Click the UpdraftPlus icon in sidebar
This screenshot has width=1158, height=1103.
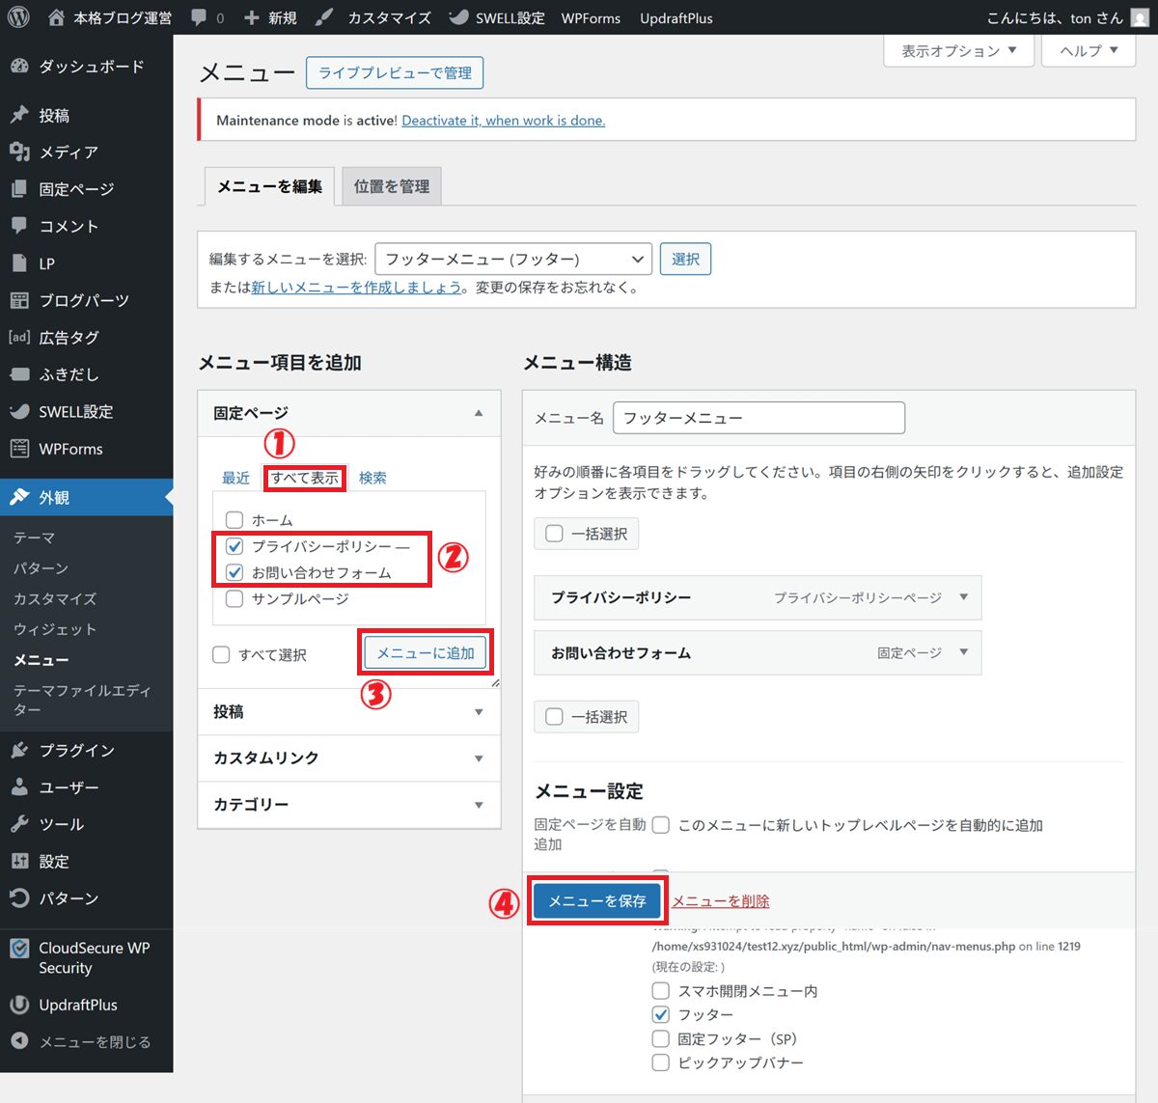point(19,1006)
